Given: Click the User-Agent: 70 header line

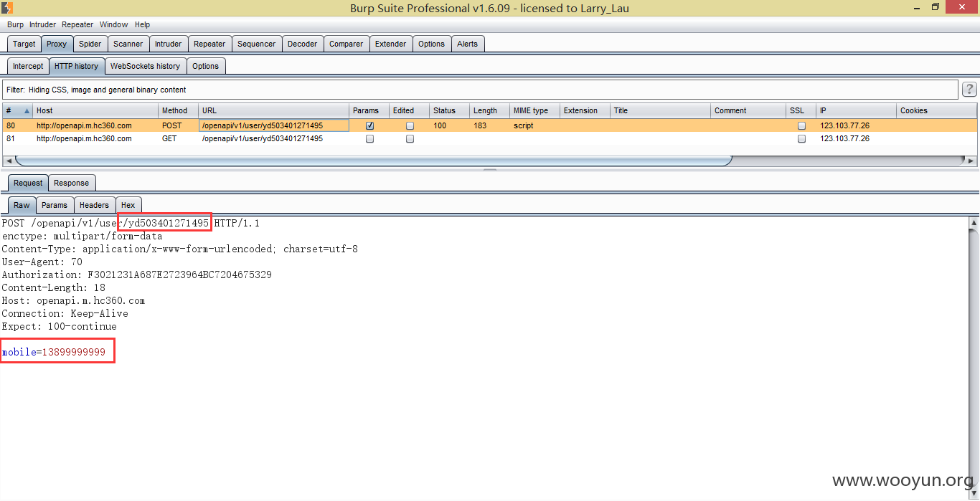Looking at the screenshot, I should pyautogui.click(x=42, y=262).
